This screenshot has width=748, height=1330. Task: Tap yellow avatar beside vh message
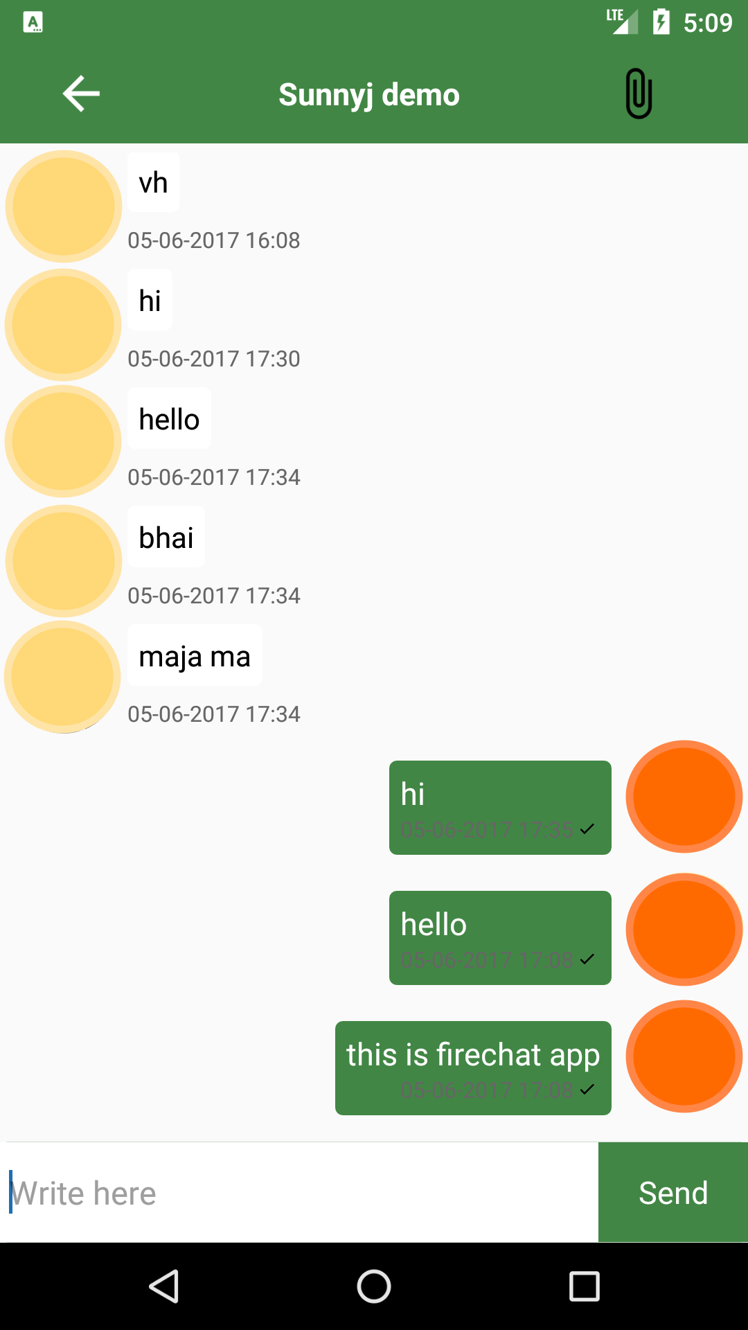pyautogui.click(x=64, y=206)
